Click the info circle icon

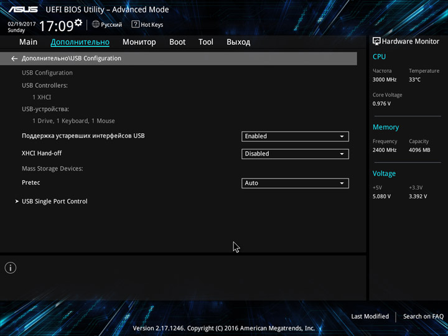11,268
